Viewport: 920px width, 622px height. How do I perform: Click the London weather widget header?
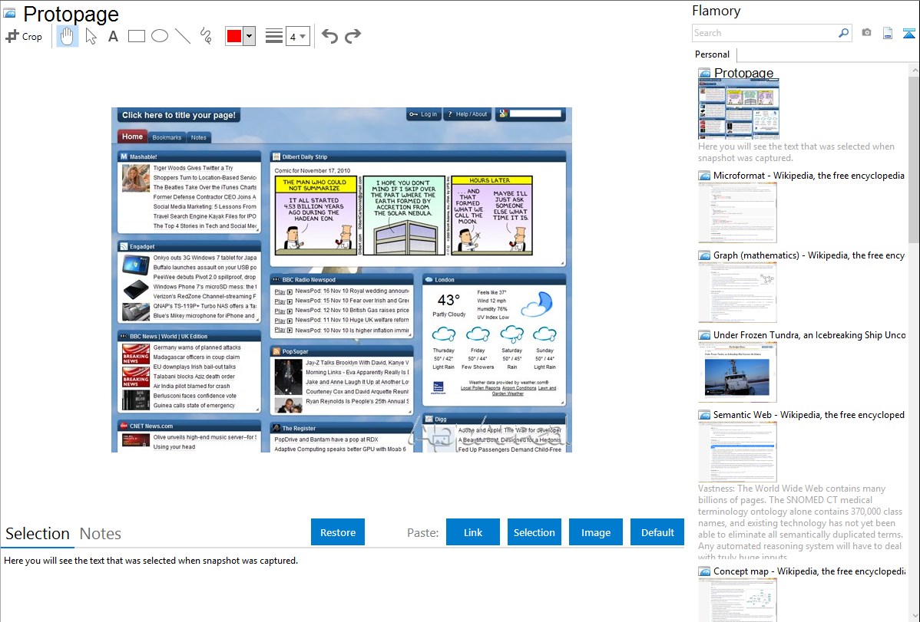494,280
